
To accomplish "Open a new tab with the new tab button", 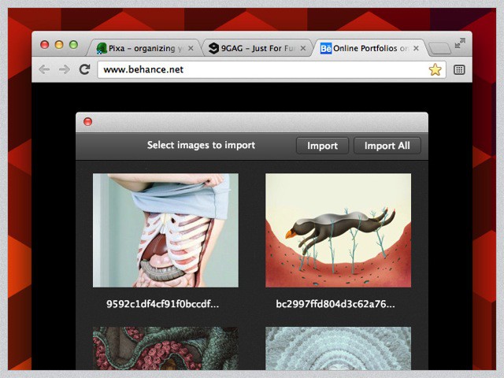I will [x=440, y=49].
